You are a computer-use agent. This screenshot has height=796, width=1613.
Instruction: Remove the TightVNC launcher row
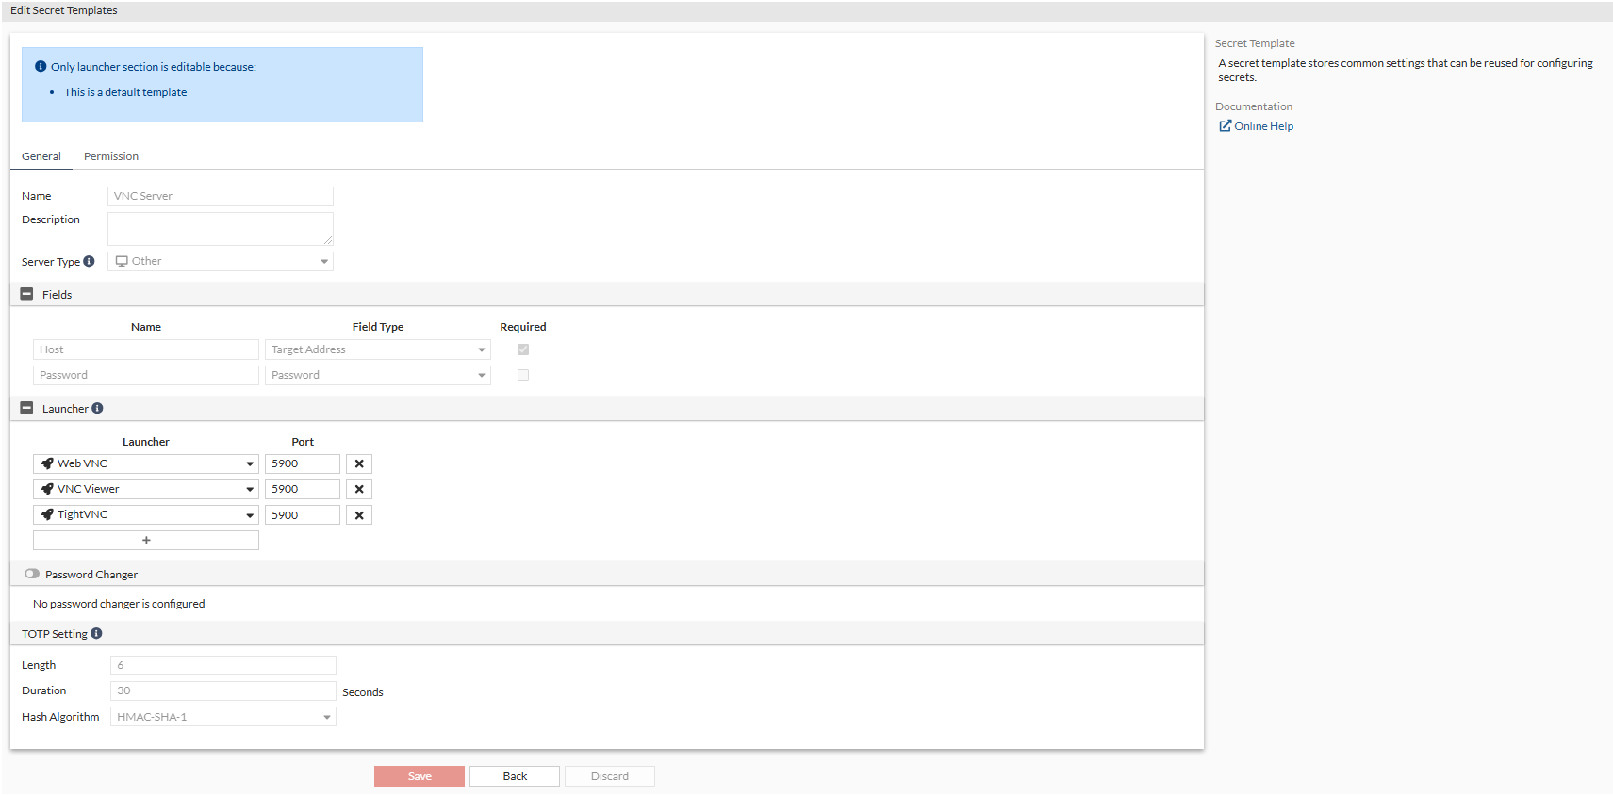point(359,515)
